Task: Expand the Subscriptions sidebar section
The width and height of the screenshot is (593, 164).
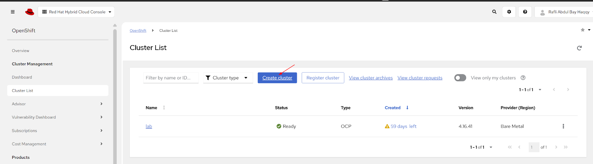Action: tap(57, 131)
